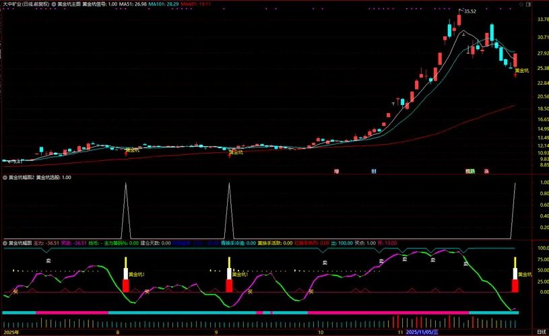549x336 pixels.
Task: Click the 主力: -36.51 readout
Action: (x=46, y=243)
